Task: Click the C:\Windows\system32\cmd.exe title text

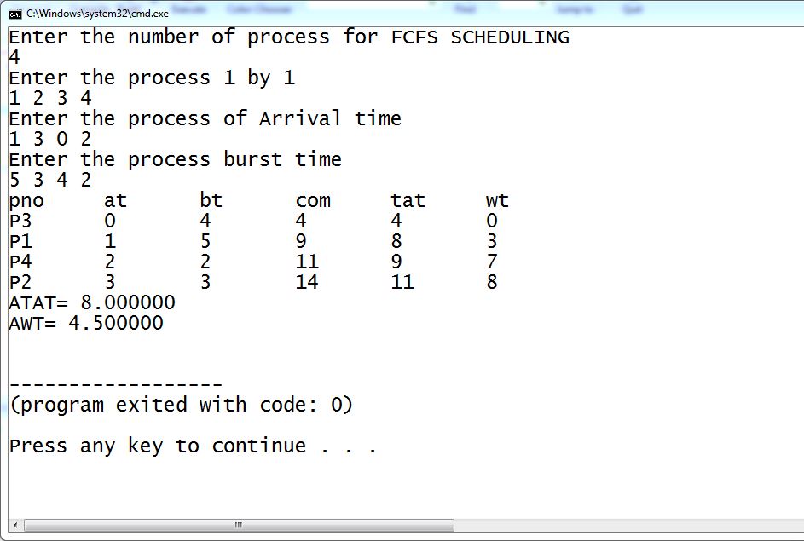Action: [x=97, y=14]
